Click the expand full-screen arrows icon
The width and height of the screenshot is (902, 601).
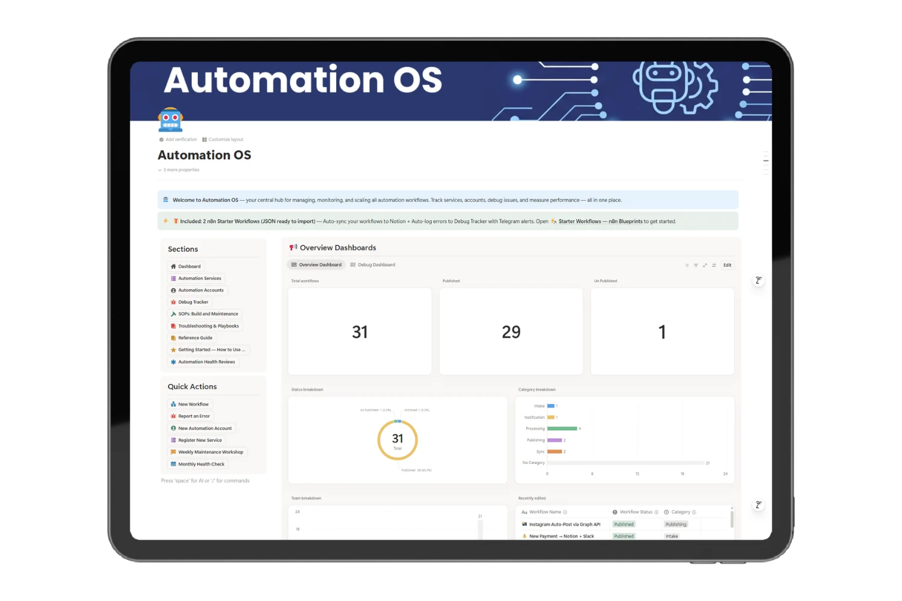[705, 265]
